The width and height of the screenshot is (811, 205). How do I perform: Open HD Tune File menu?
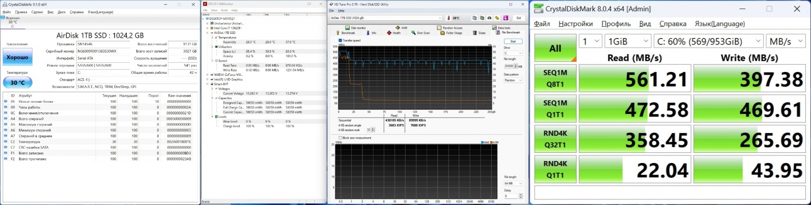pyautogui.click(x=331, y=11)
